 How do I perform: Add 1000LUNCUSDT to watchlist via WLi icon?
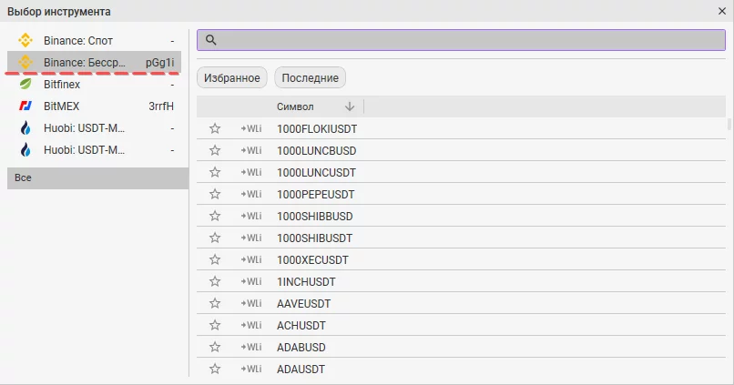(251, 172)
